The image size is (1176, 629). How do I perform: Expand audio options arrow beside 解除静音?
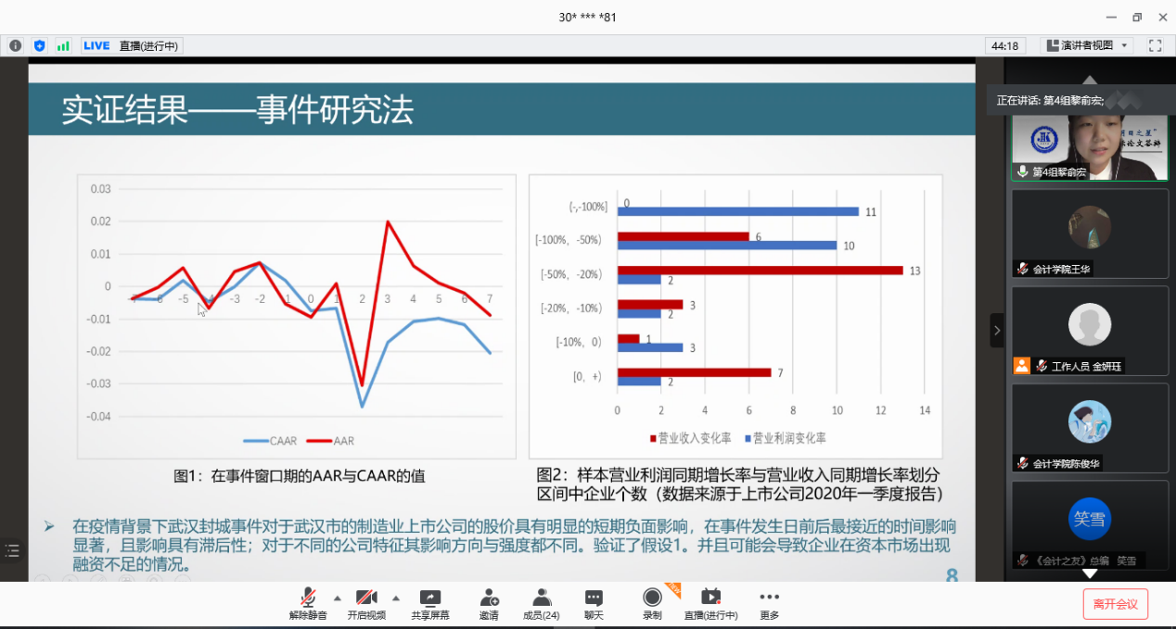337,598
